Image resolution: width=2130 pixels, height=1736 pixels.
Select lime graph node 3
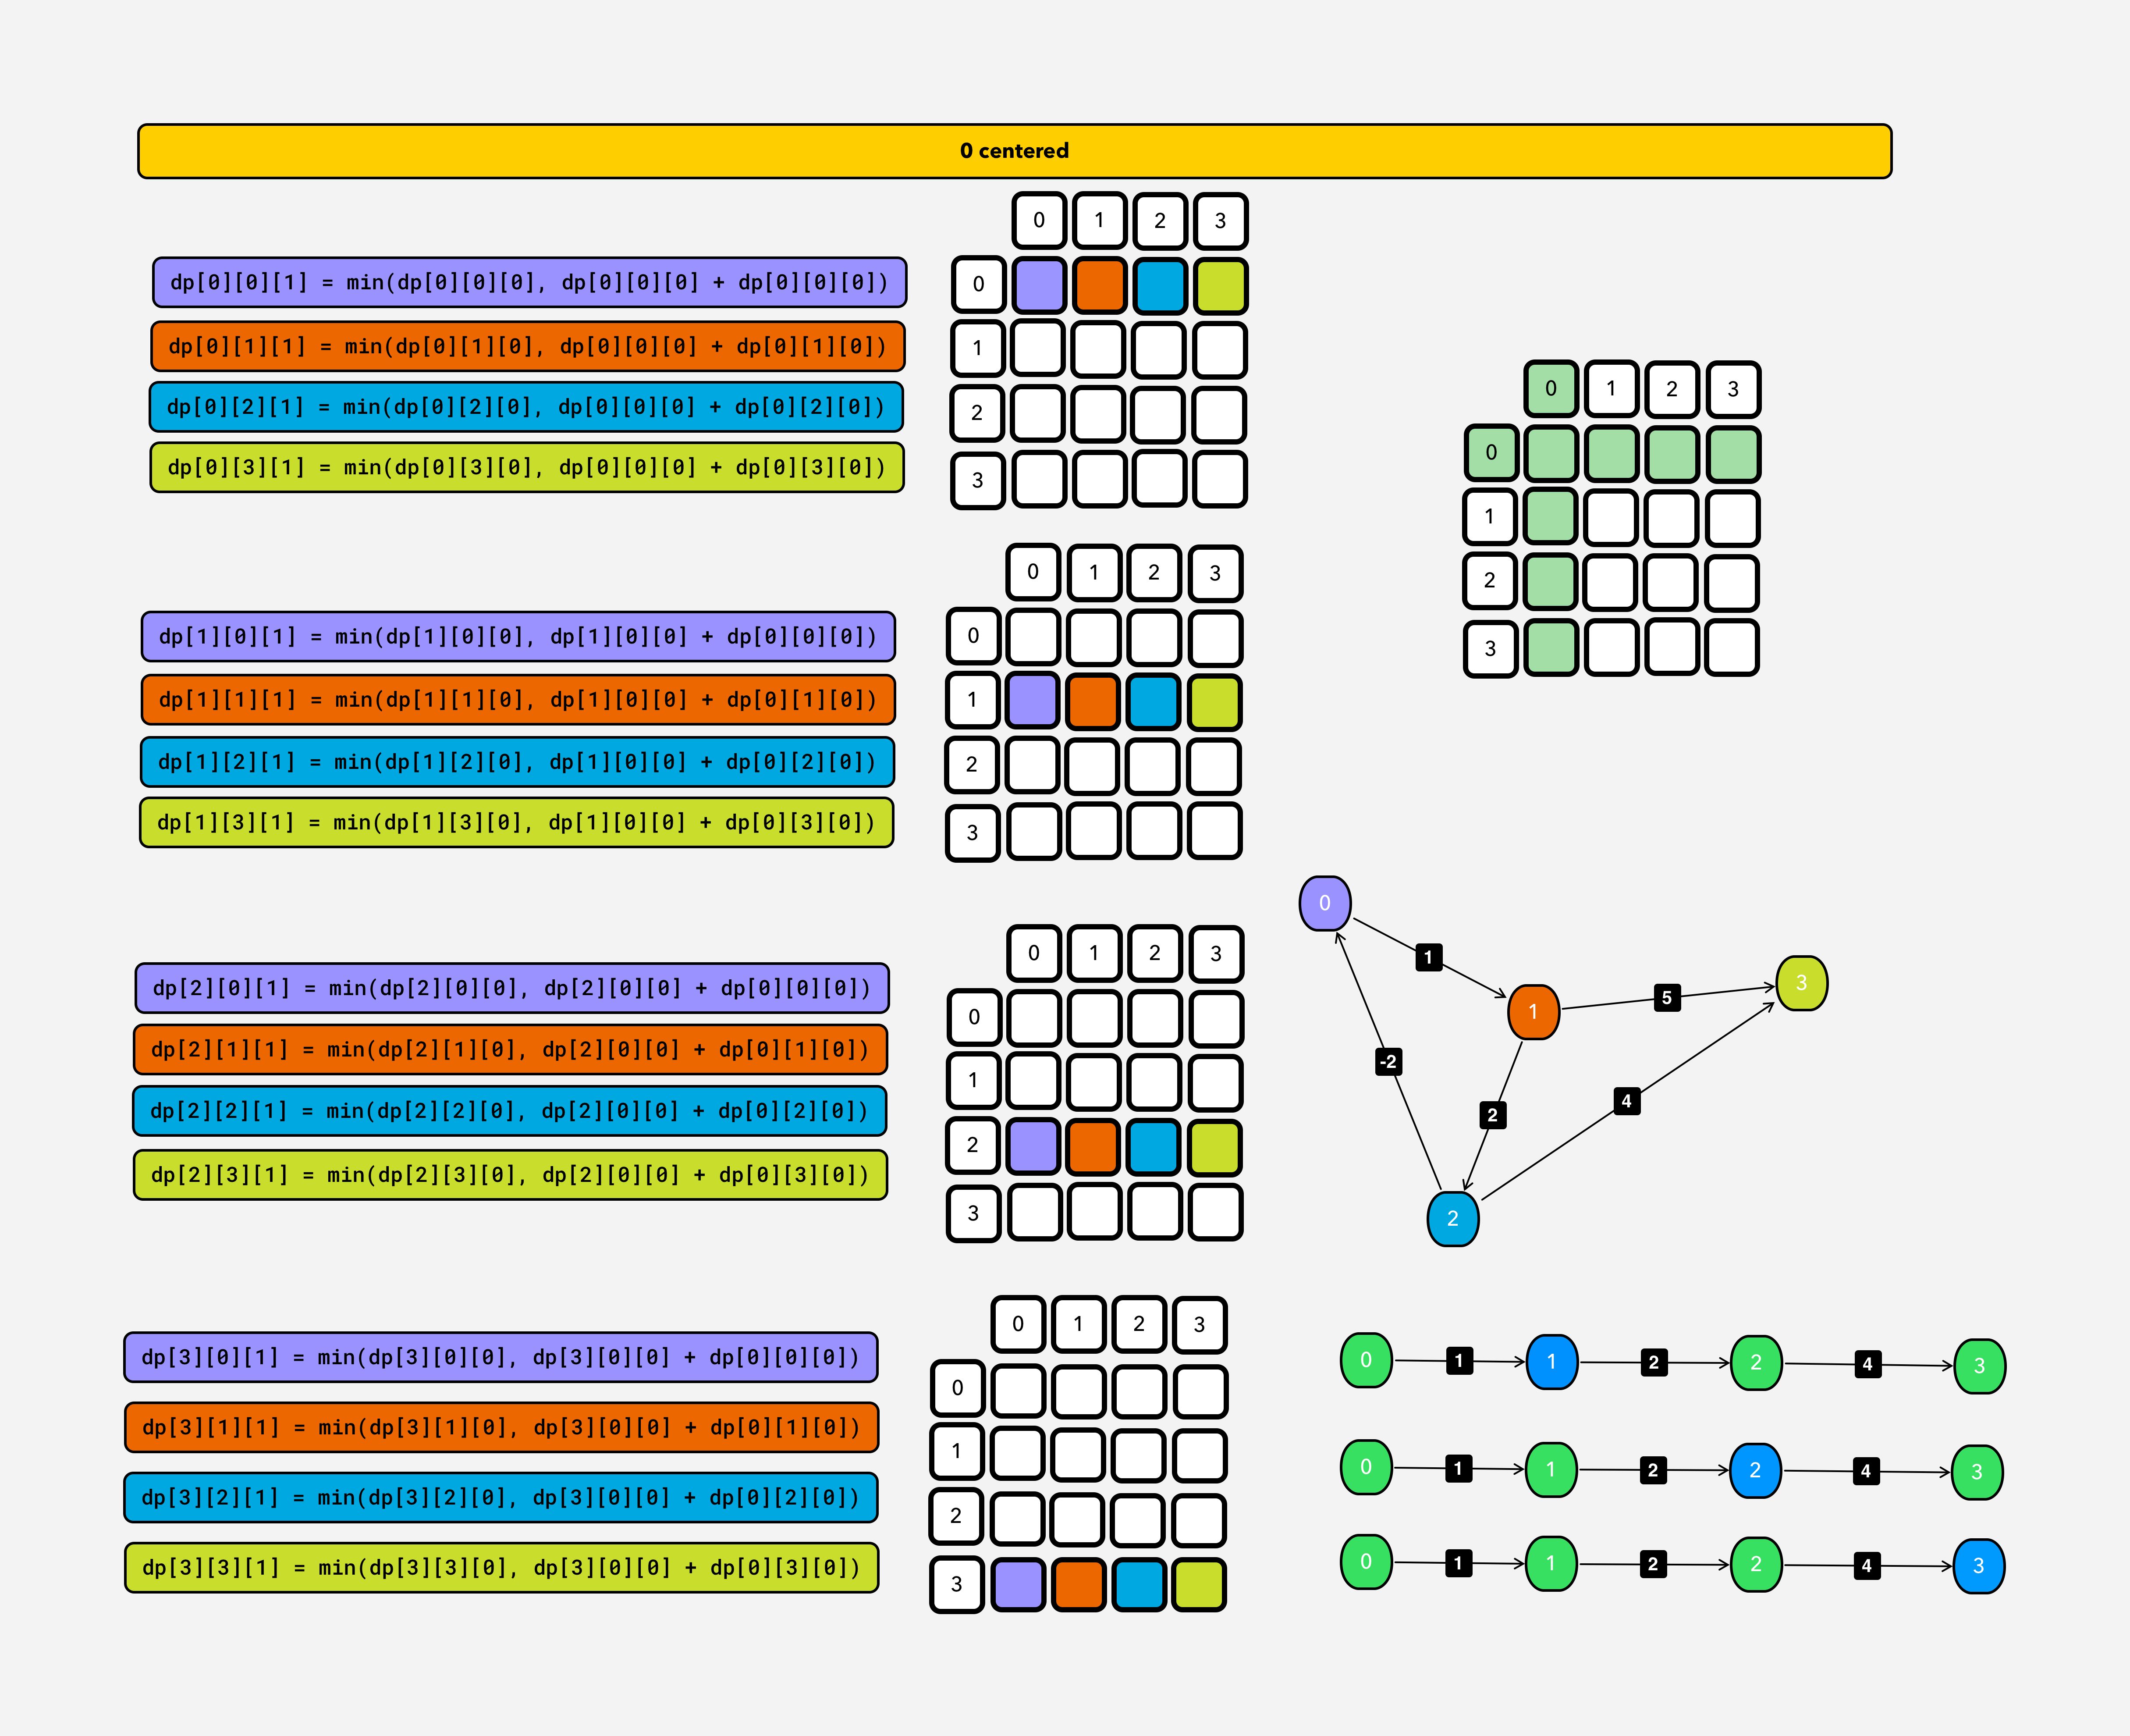[1801, 983]
